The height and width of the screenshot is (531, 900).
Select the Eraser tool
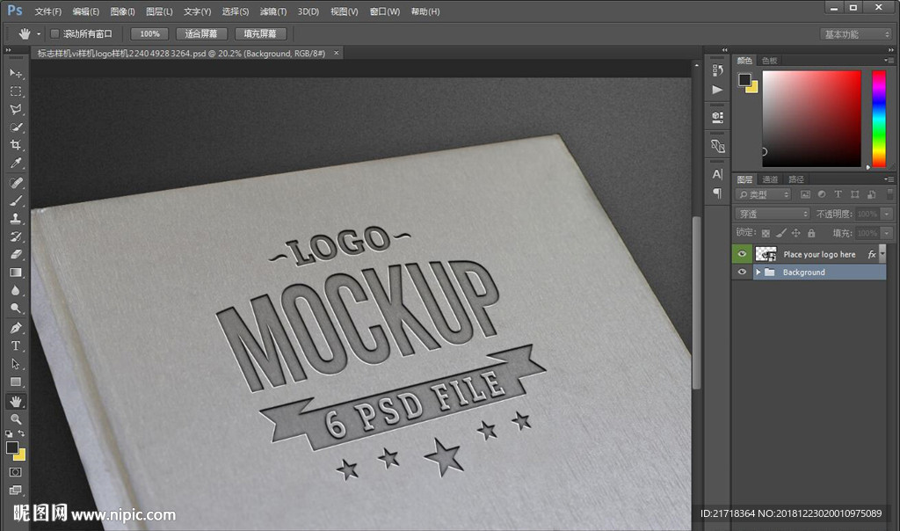point(16,254)
